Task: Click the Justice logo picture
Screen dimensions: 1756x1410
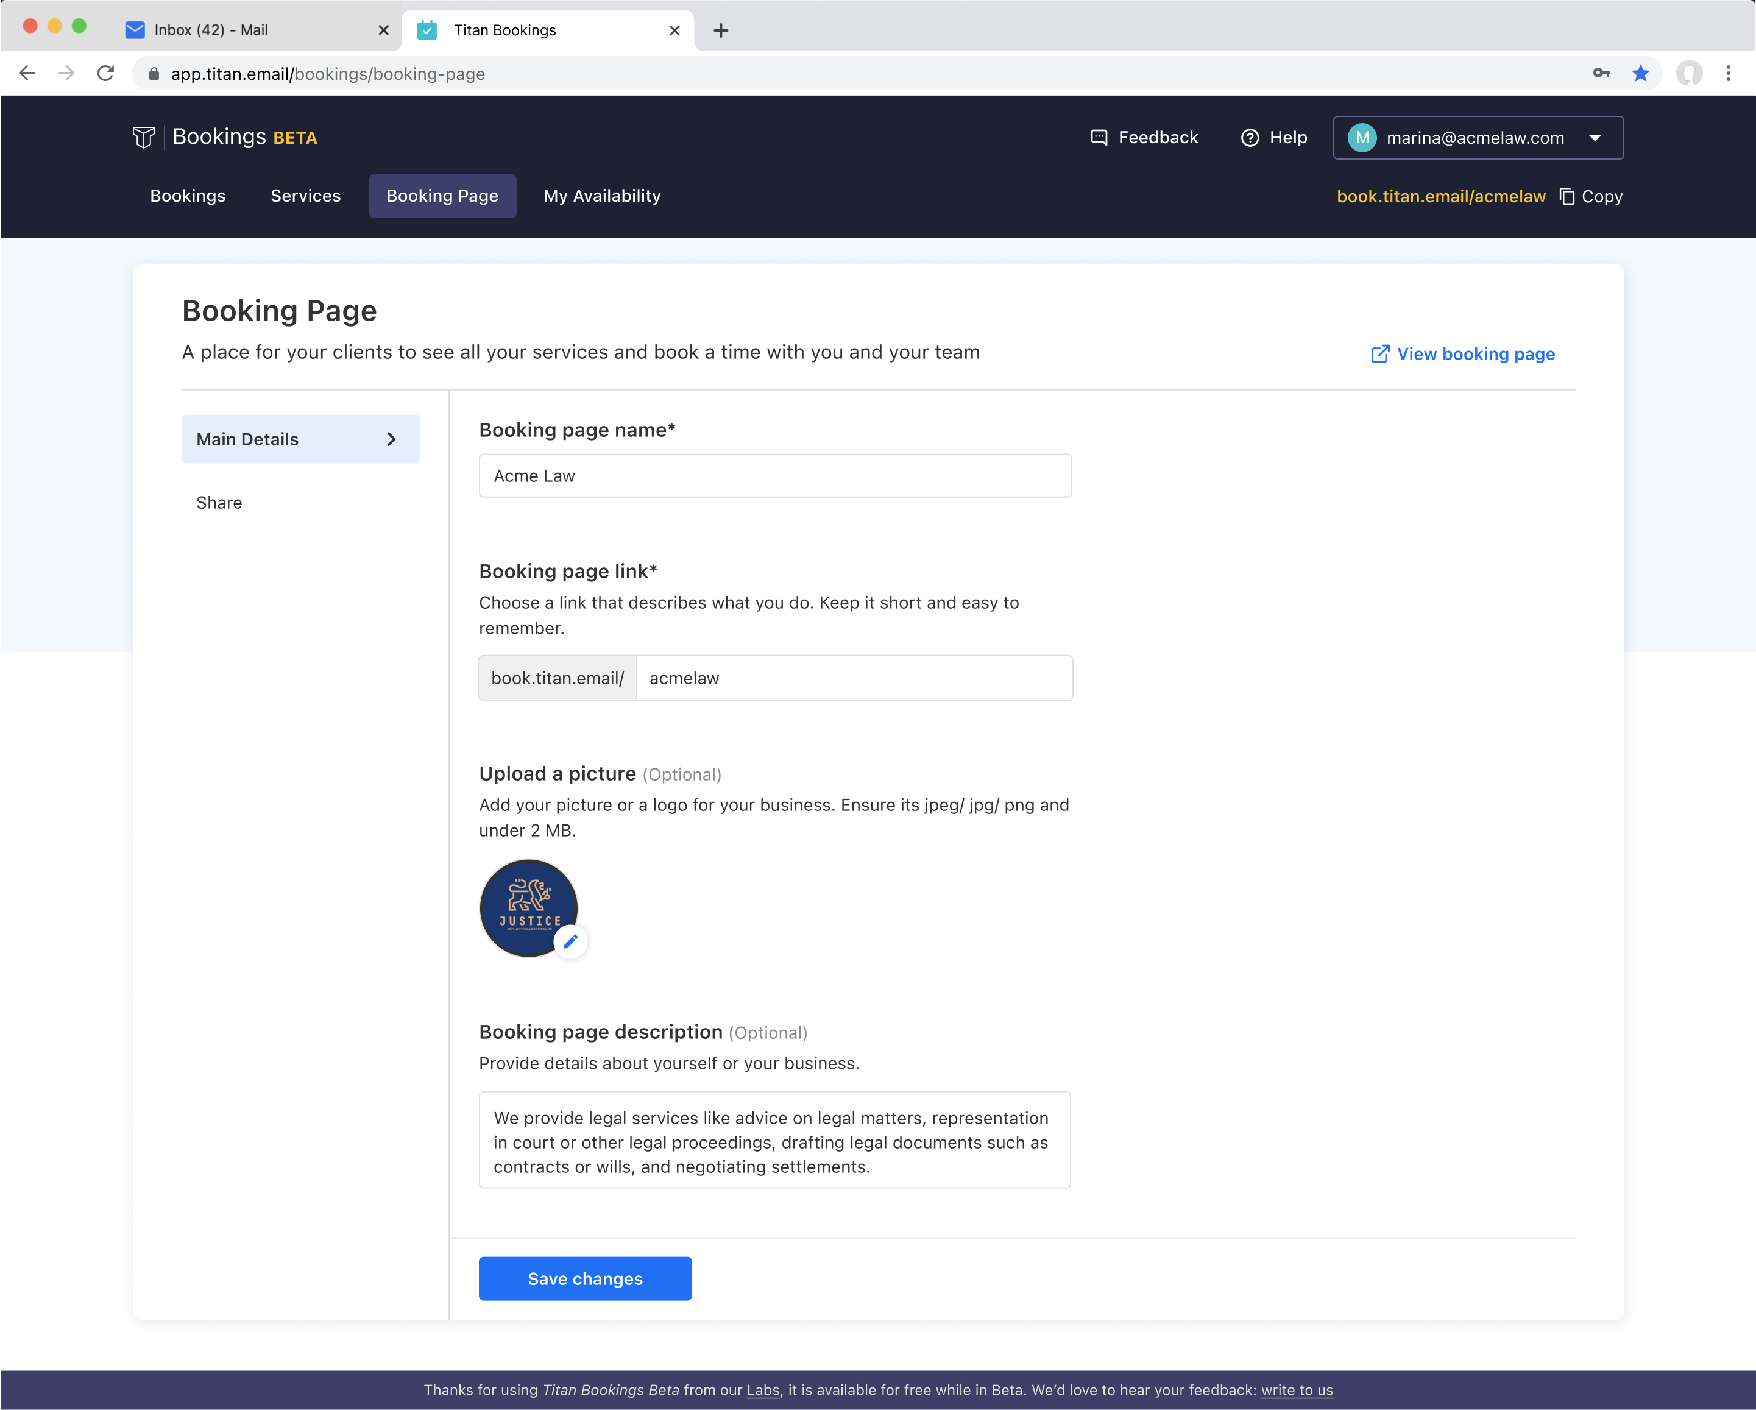Action: coord(529,907)
